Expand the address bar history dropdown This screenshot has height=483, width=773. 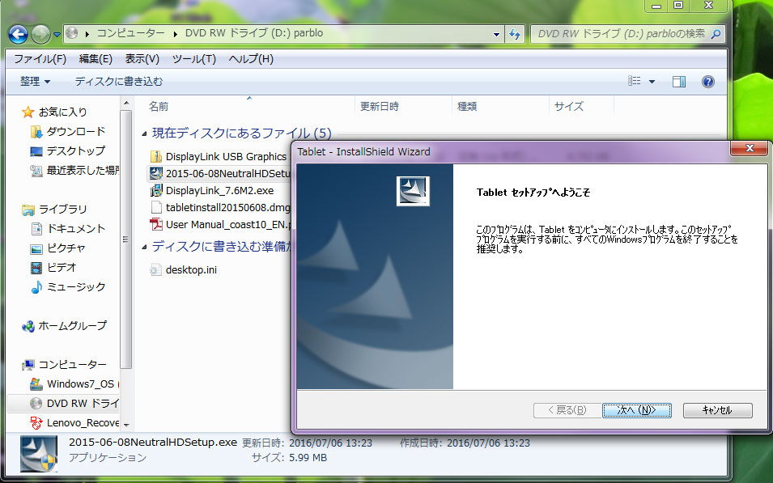coord(496,35)
